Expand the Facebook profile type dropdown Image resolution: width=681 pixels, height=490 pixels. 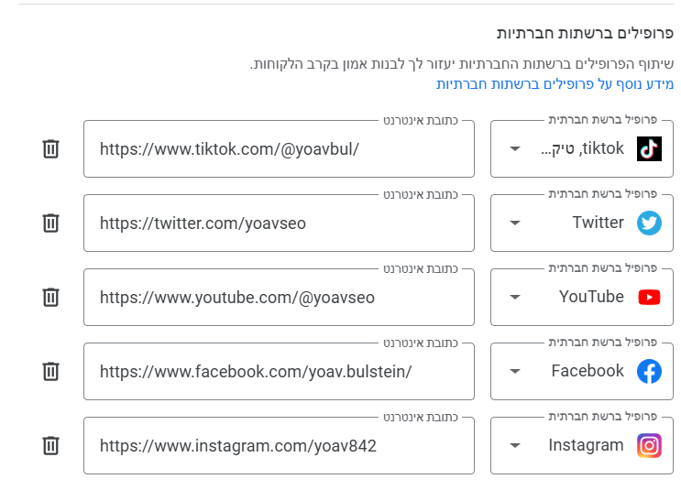point(514,371)
